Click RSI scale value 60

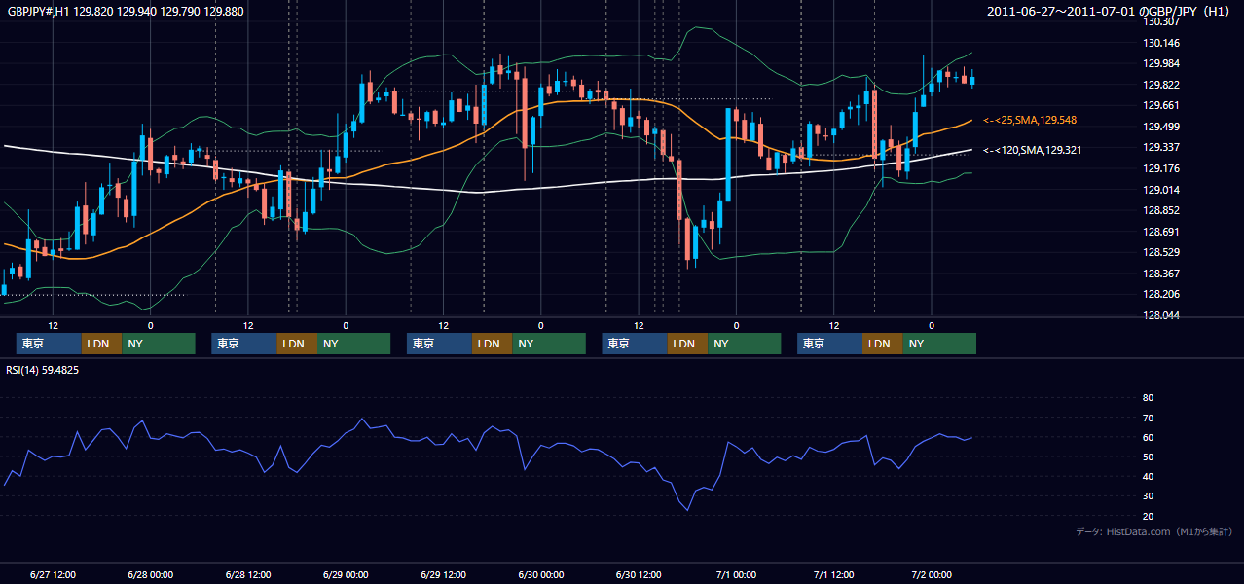coord(1148,437)
